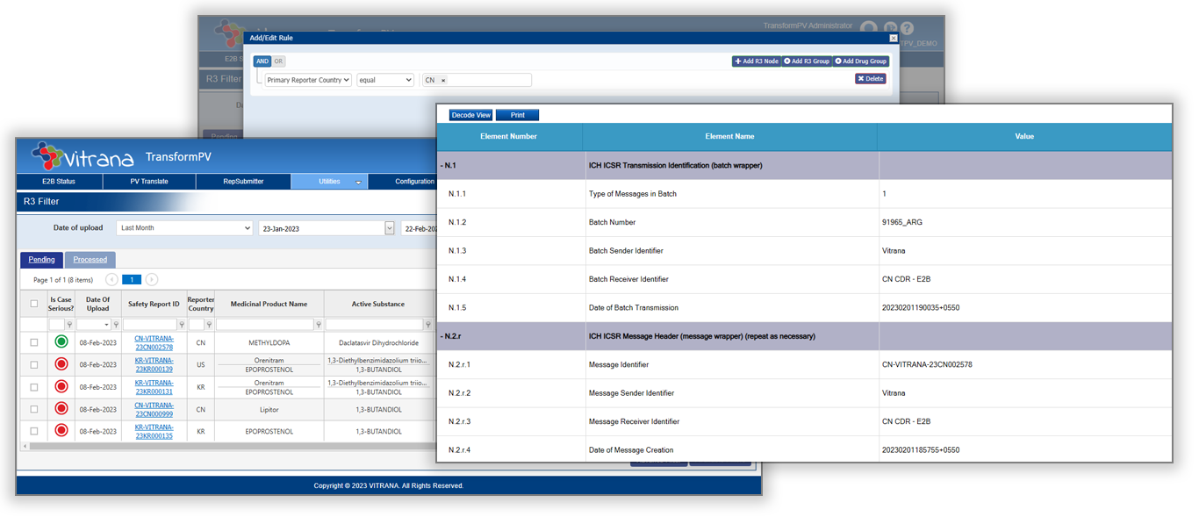Click the help question mark icon
The image size is (1199, 517).
907,29
